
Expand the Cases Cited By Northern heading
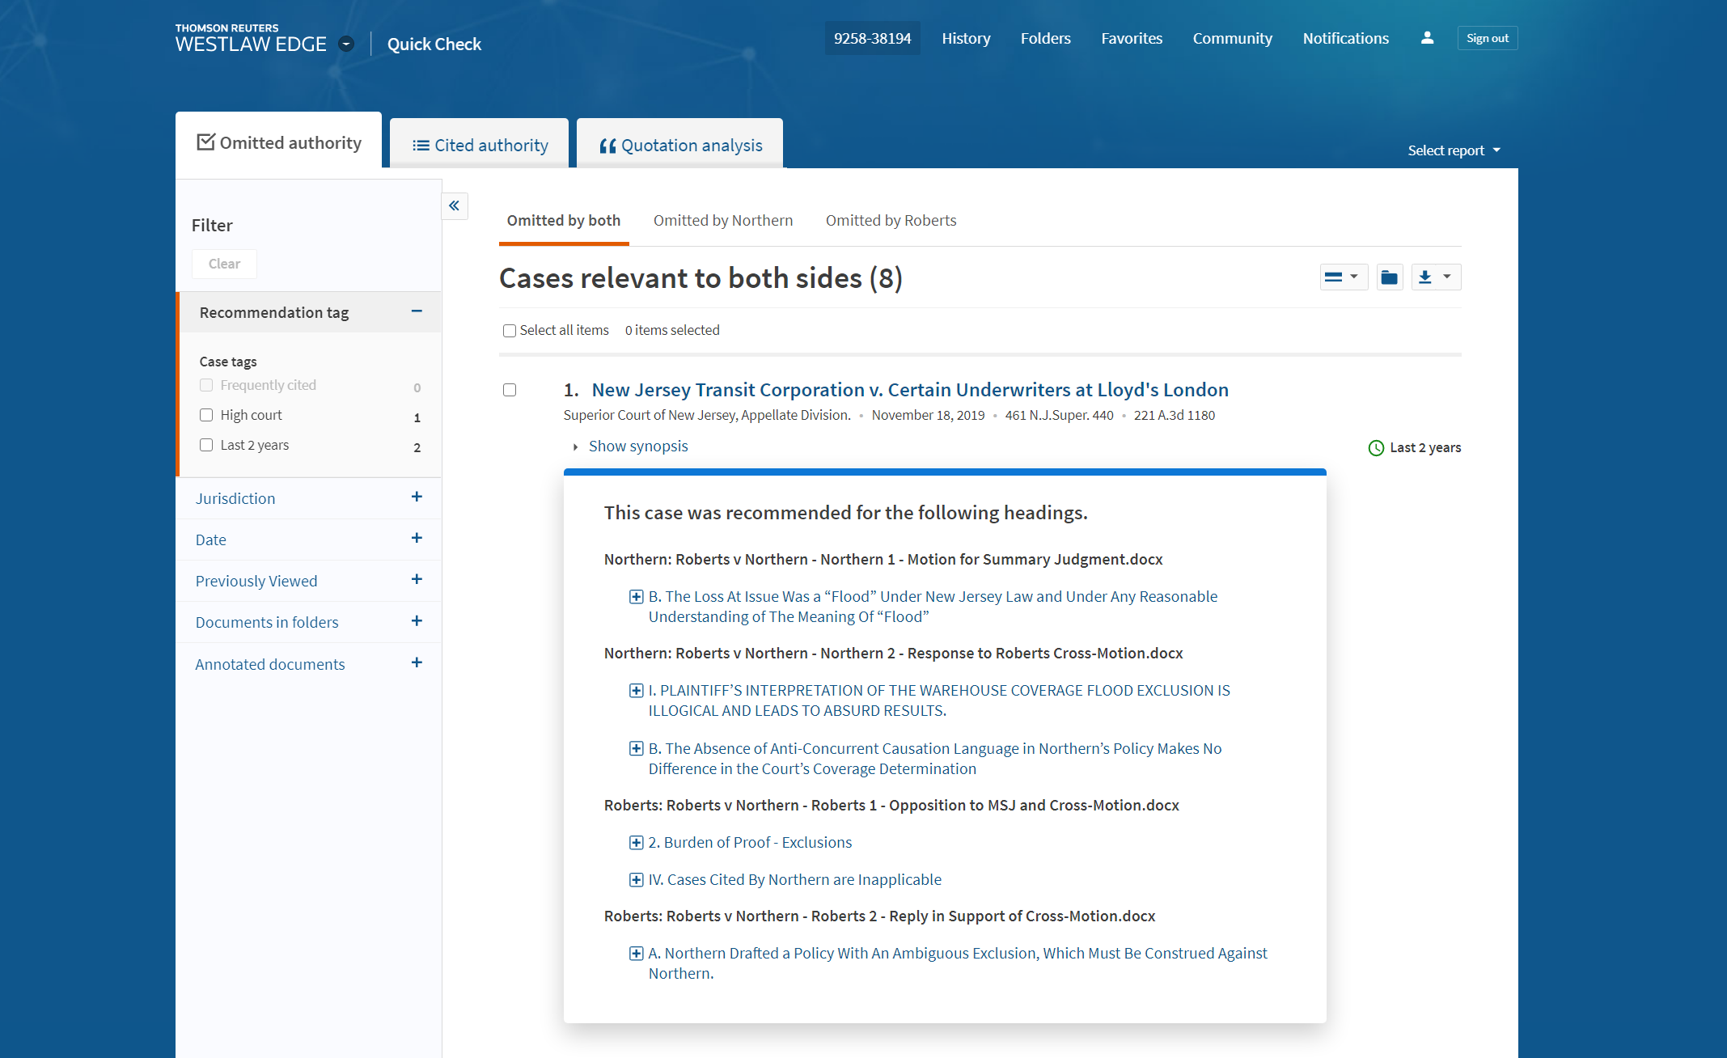click(x=636, y=880)
